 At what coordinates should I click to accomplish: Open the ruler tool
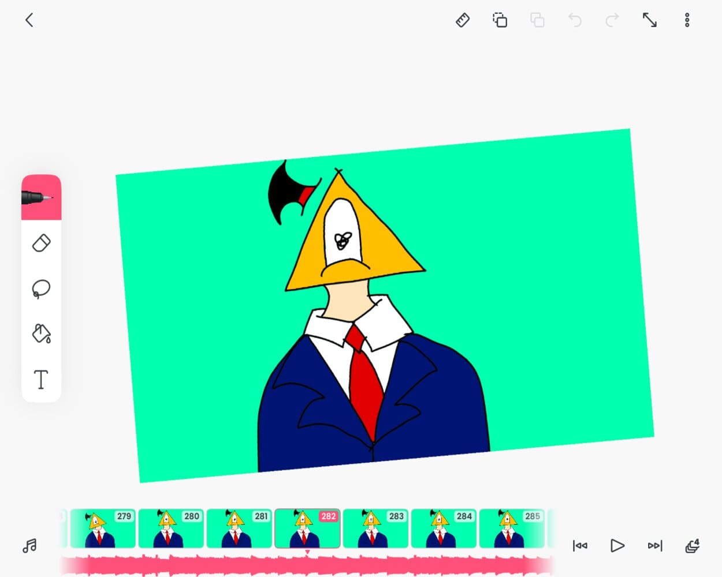pyautogui.click(x=462, y=20)
